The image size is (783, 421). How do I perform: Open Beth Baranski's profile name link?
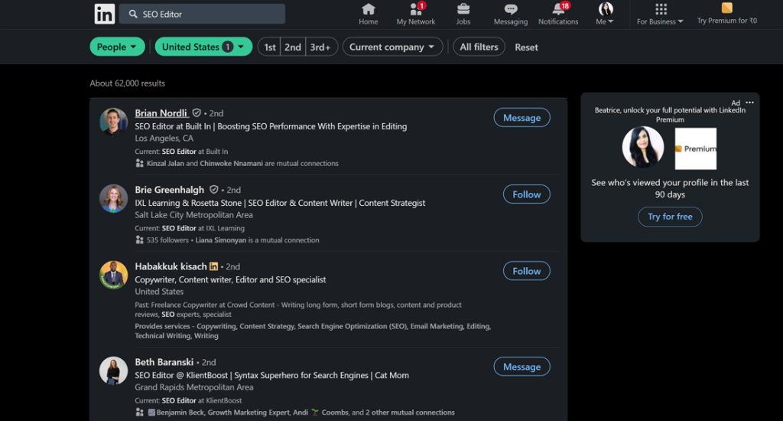tap(164, 361)
